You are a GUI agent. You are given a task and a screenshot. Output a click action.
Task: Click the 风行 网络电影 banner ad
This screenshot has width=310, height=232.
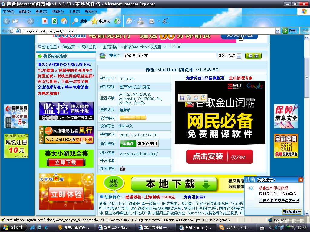[x=66, y=135]
